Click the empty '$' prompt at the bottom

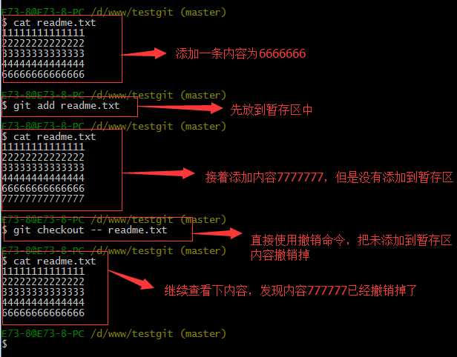click(x=4, y=344)
